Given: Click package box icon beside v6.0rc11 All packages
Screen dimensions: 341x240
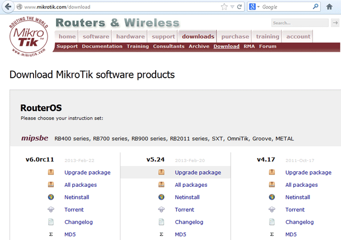Looking at the screenshot, I should [51, 185].
